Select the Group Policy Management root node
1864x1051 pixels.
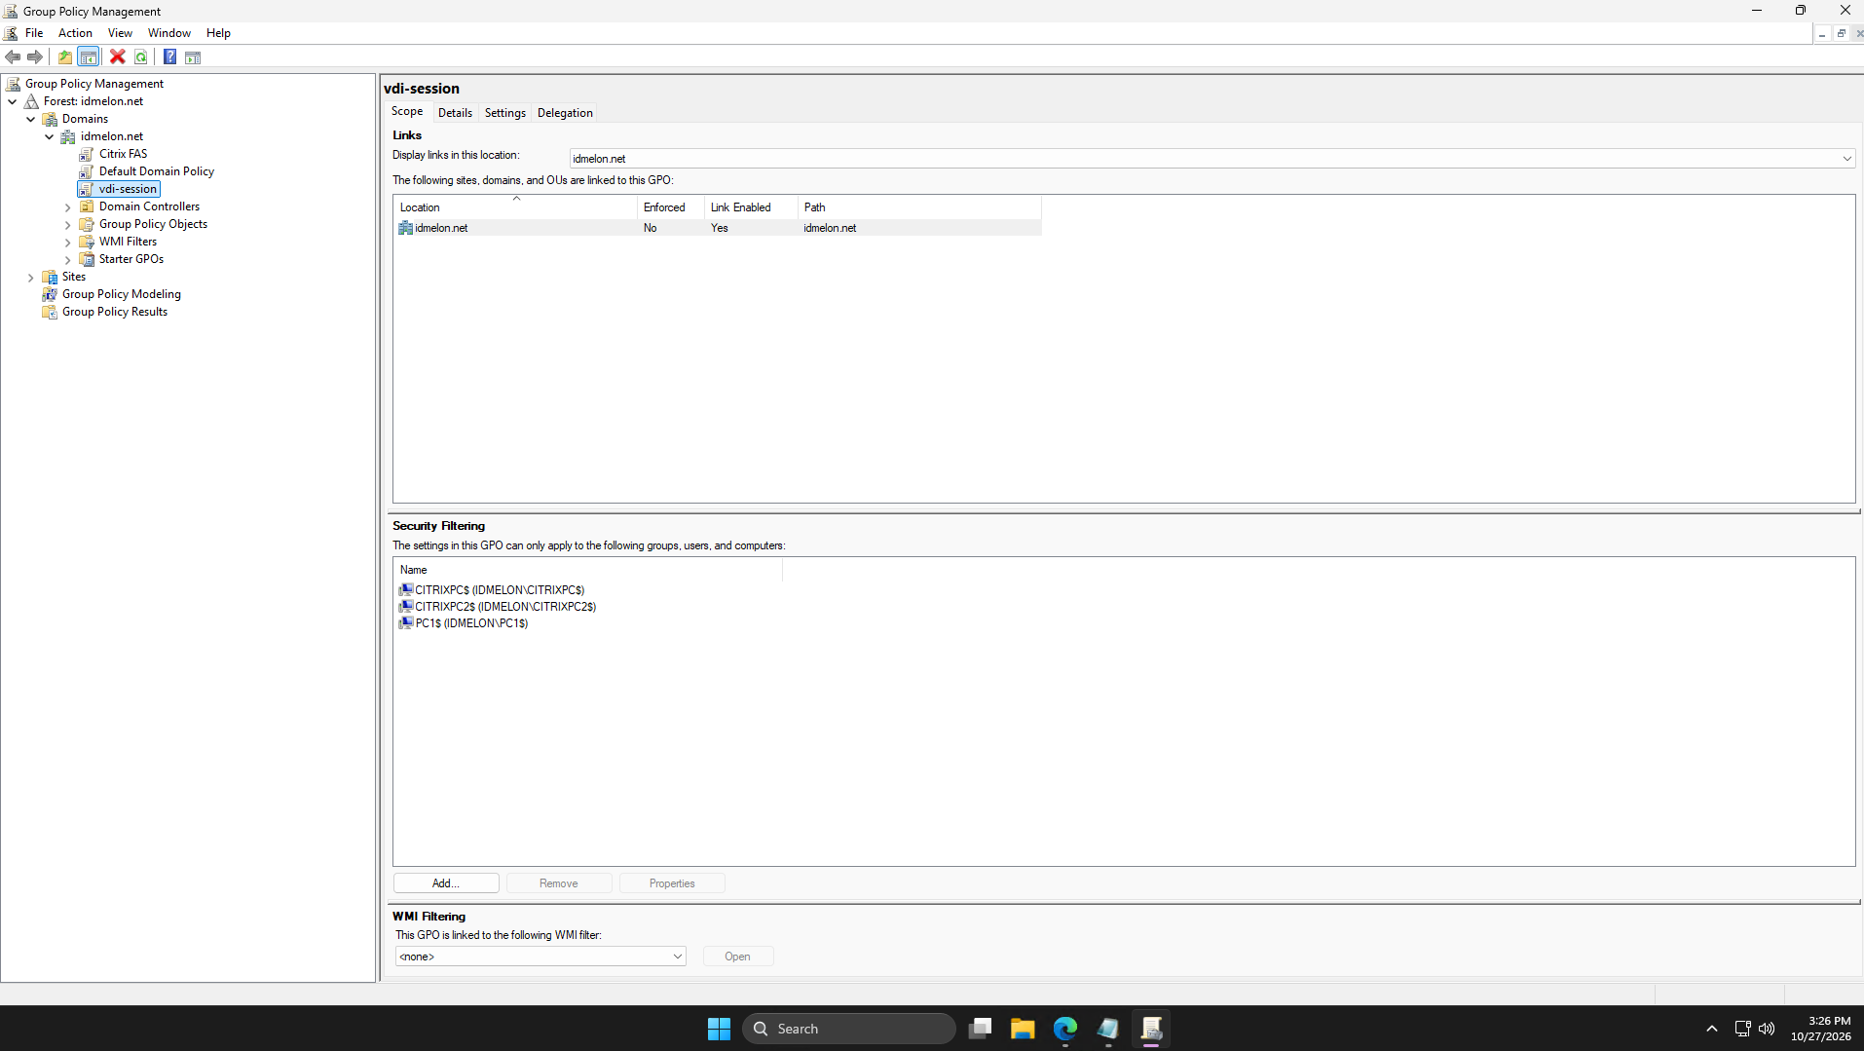(93, 84)
